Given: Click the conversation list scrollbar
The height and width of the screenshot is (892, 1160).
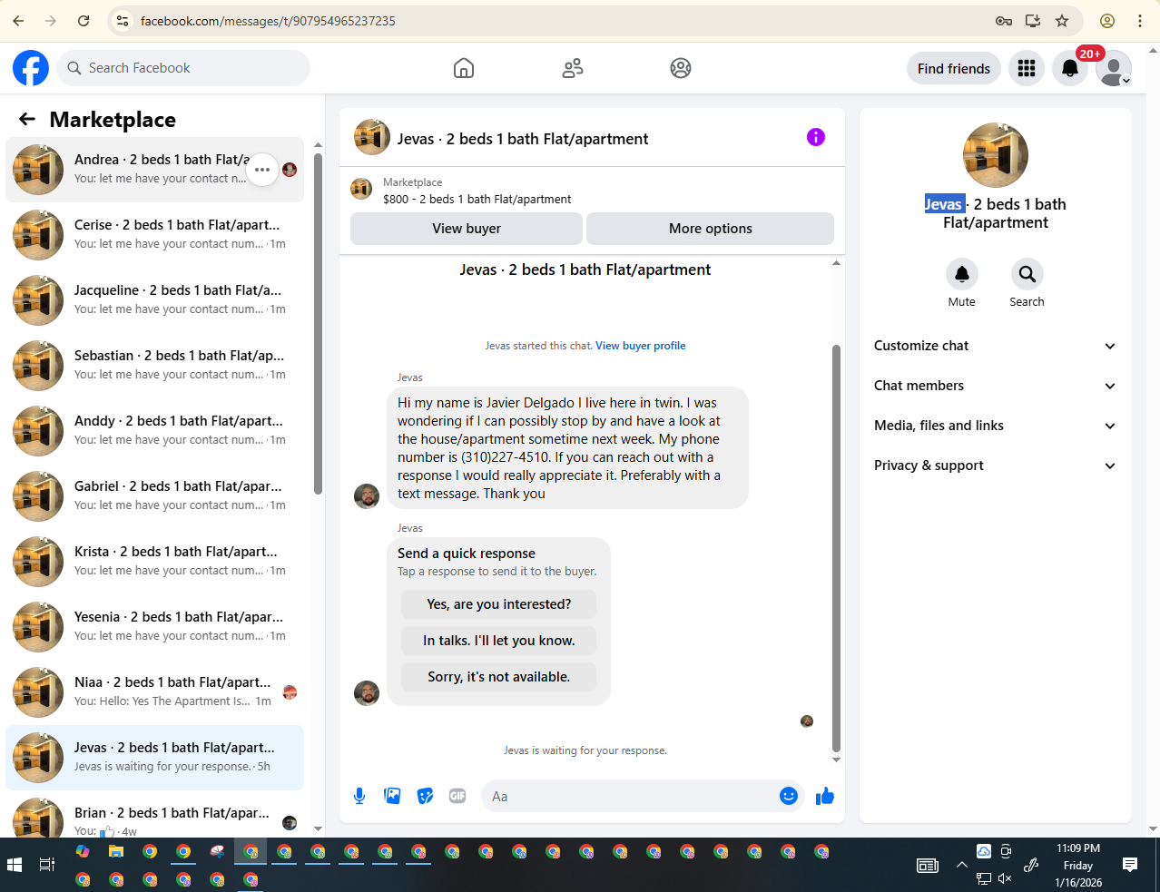Looking at the screenshot, I should tap(318, 323).
